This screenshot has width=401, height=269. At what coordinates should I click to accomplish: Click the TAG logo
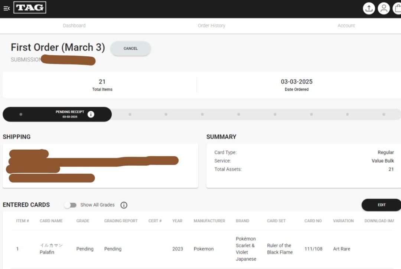[30, 8]
